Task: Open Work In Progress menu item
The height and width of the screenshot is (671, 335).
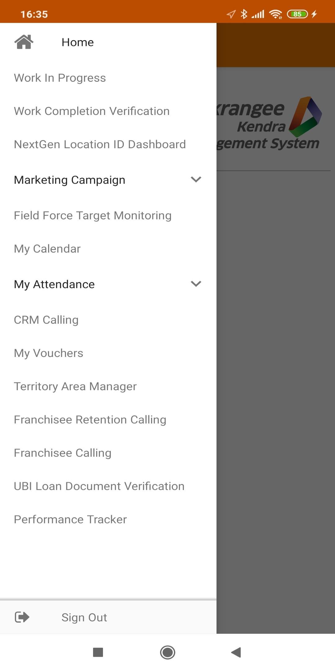Action: click(x=60, y=78)
